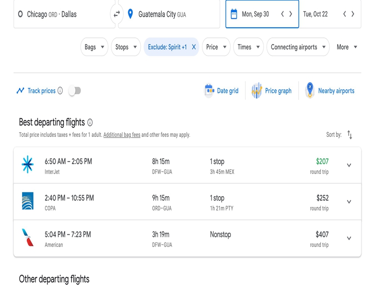Open the Additional bag fees link
Image resolution: width=383 pixels, height=287 pixels.
pos(122,135)
